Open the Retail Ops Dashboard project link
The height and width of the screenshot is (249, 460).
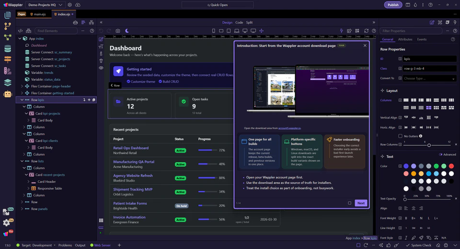[131, 148]
